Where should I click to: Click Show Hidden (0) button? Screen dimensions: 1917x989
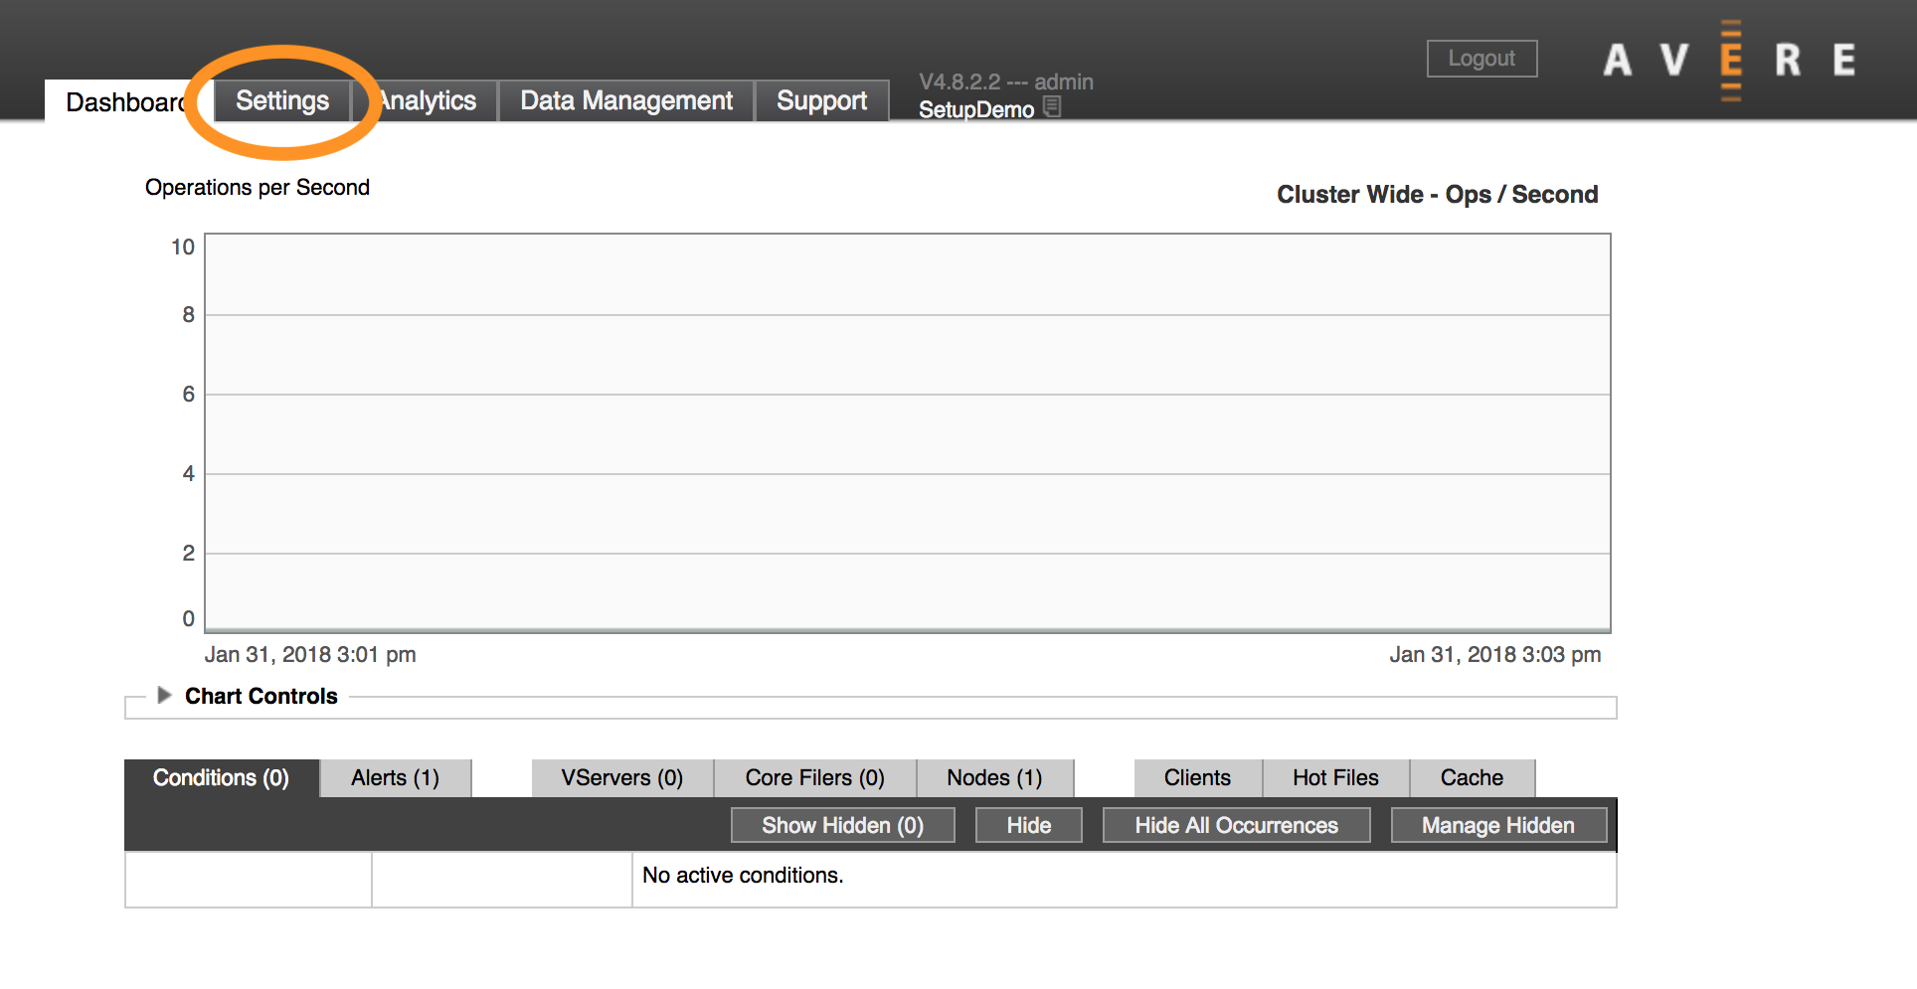[843, 825]
